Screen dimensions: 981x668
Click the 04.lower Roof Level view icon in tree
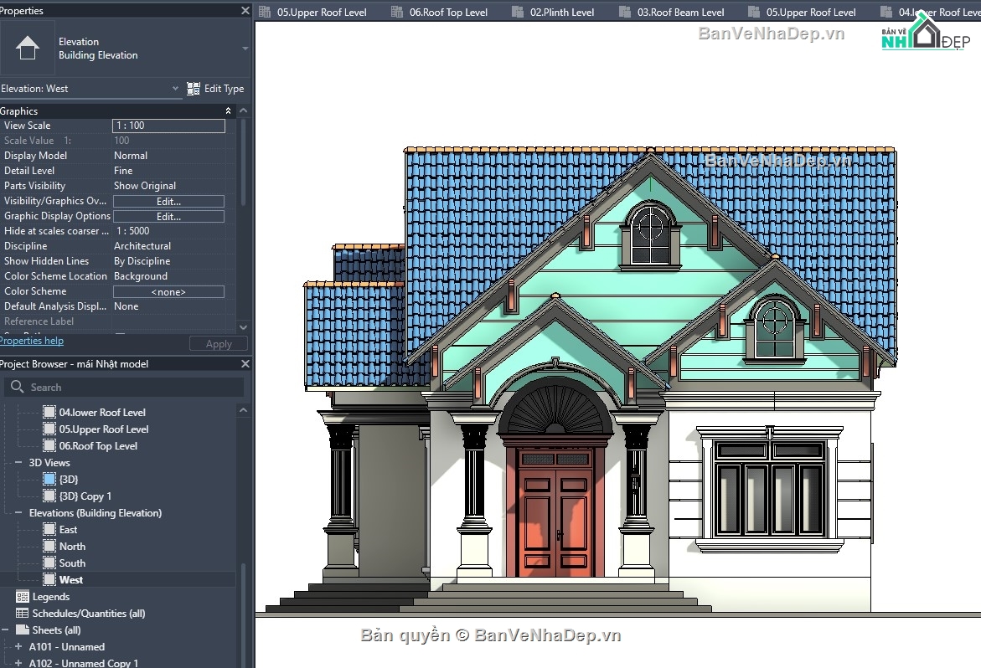[49, 412]
